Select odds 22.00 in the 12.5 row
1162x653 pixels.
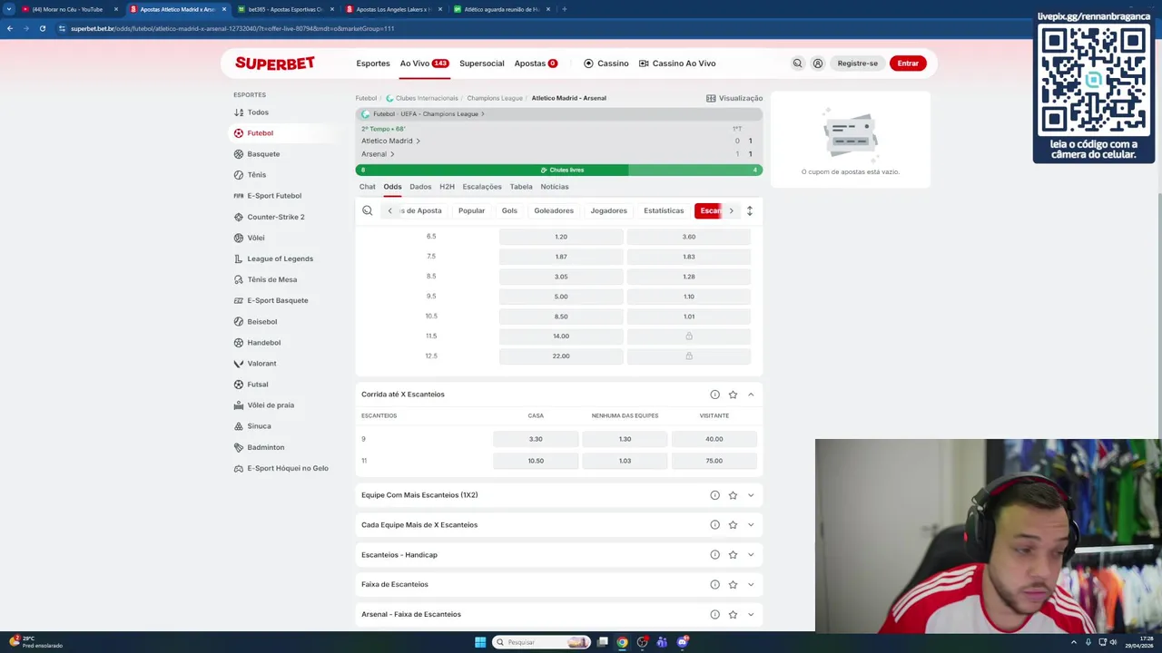(561, 356)
